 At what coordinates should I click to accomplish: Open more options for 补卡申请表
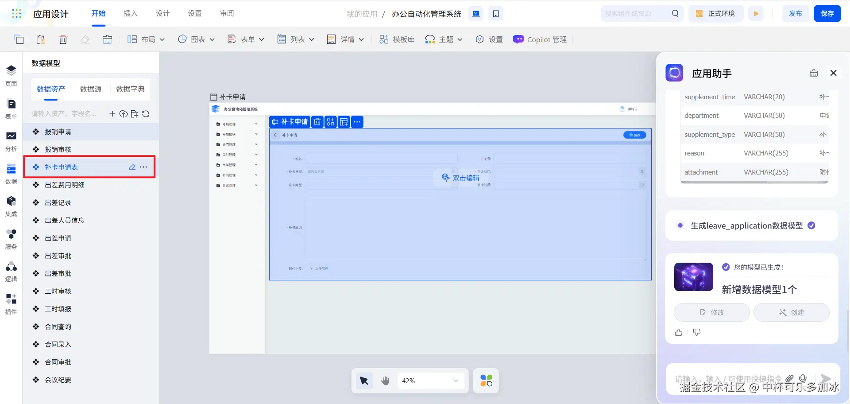(143, 167)
